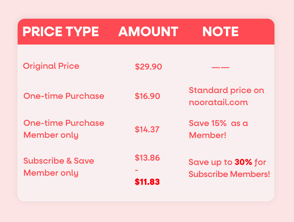The height and width of the screenshot is (222, 294).
Task: Select the One-time Purchase row label
Action: pos(64,96)
